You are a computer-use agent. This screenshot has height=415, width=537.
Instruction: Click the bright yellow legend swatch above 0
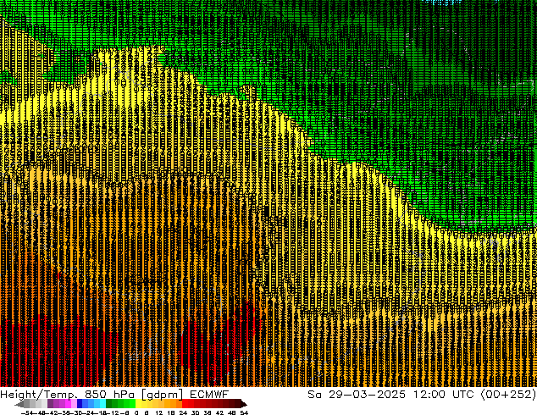tap(138, 404)
